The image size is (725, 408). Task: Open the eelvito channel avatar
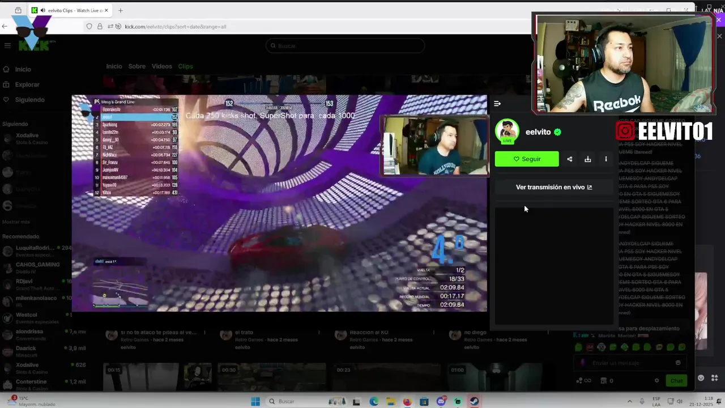(x=507, y=131)
